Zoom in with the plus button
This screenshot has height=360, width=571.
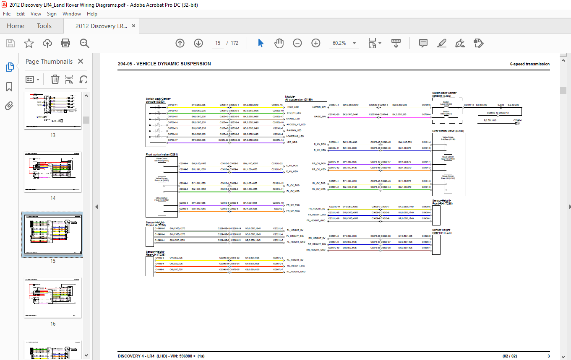tap(316, 43)
